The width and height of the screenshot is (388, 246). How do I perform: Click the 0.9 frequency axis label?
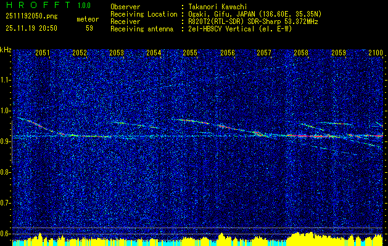click(5, 141)
